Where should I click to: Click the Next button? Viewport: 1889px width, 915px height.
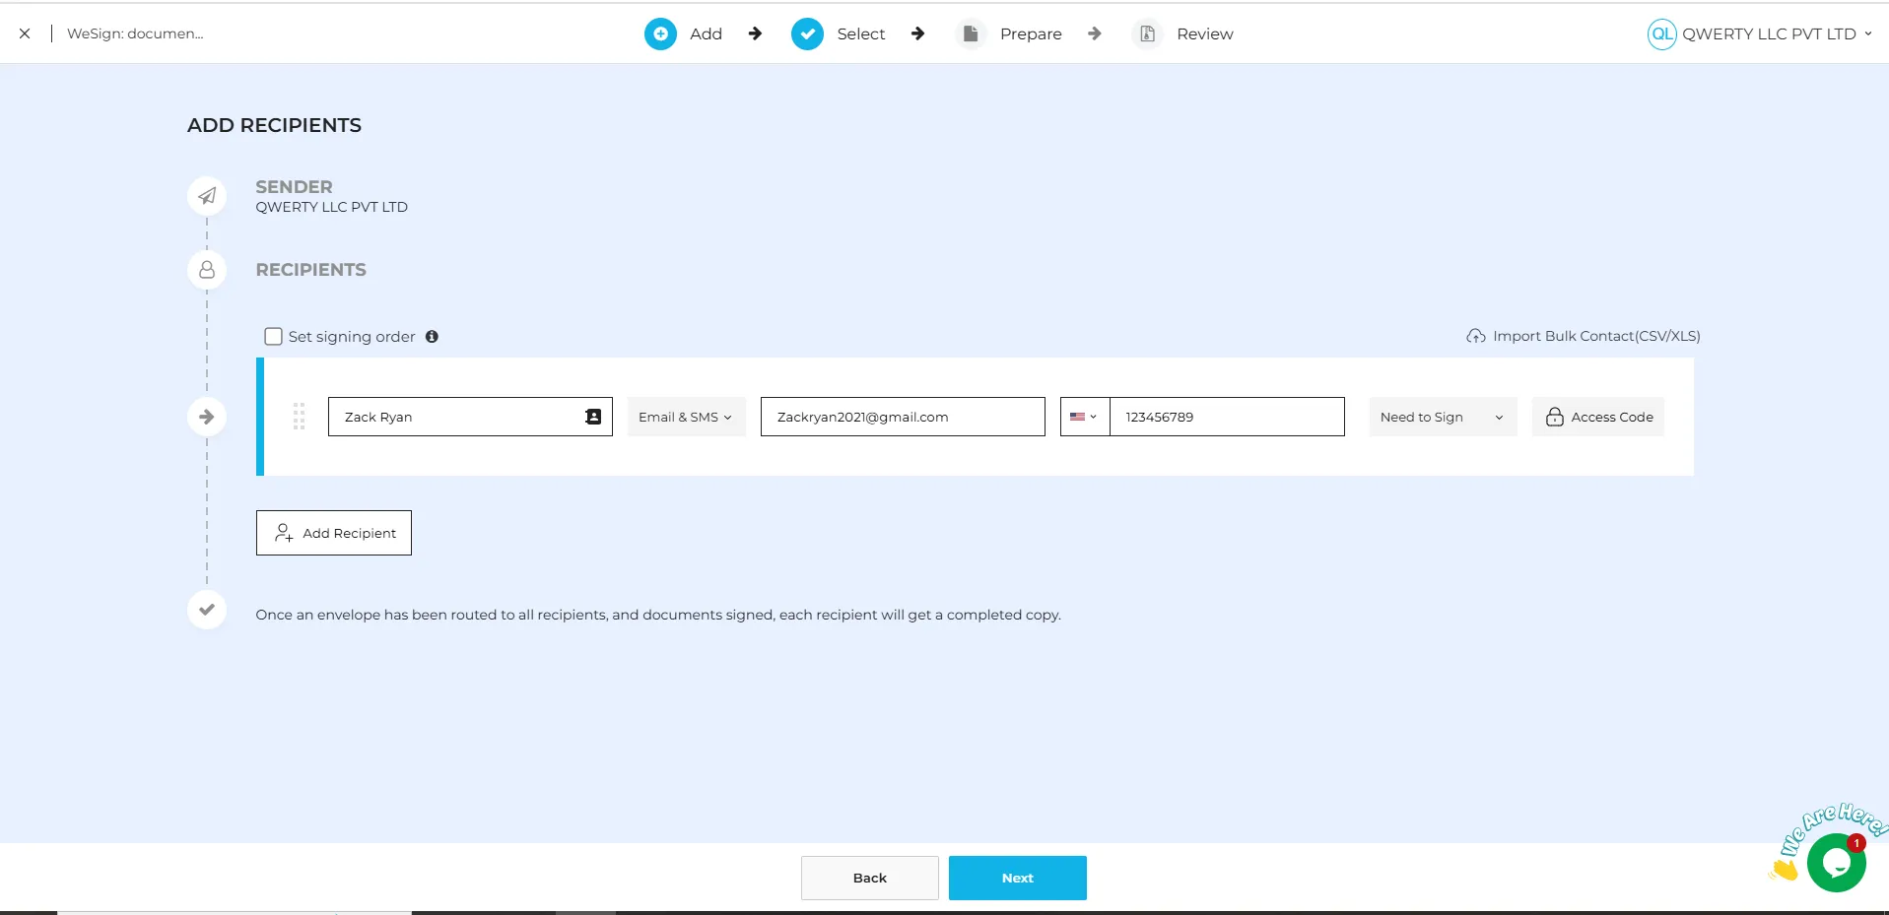1017,878
